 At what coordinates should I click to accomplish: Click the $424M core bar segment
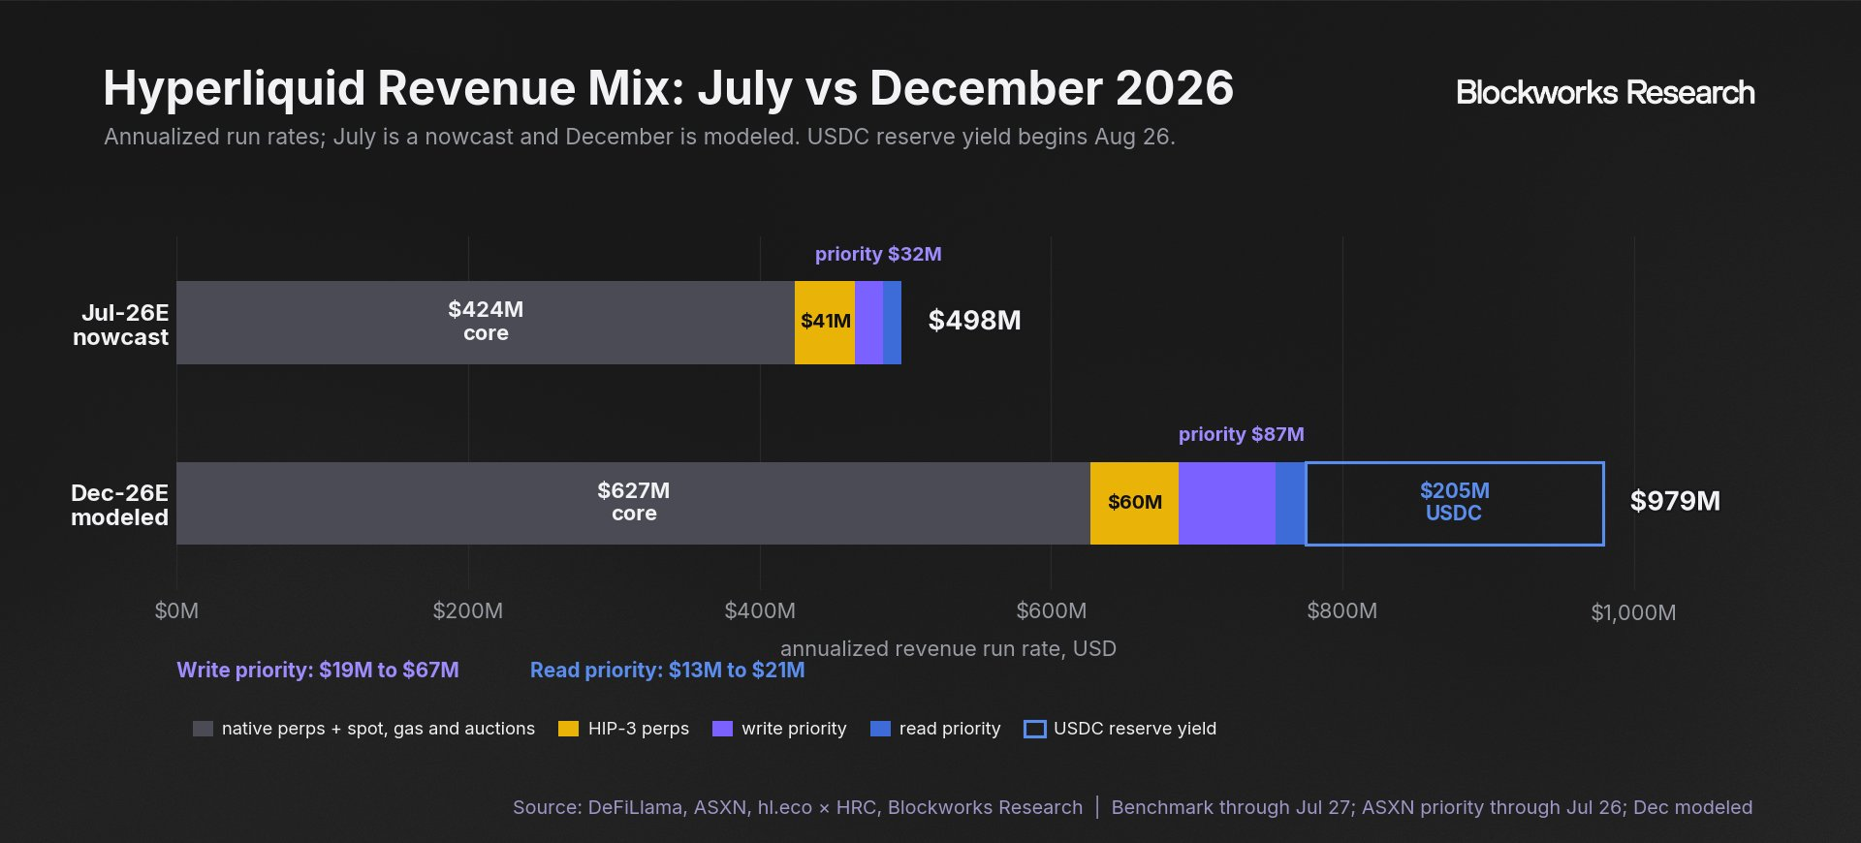point(486,323)
